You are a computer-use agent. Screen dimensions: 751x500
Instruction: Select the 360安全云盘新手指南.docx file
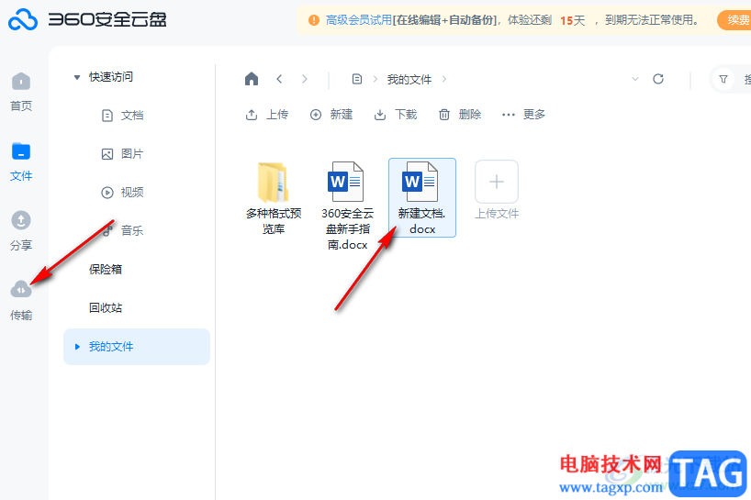(347, 206)
